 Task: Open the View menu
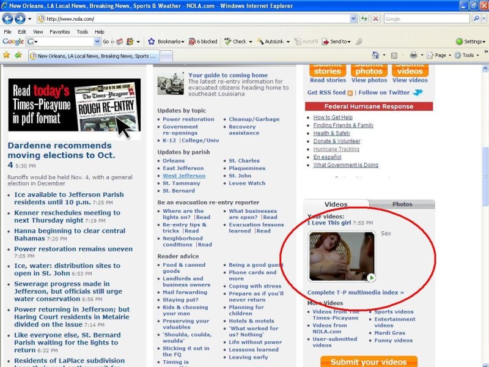pyautogui.click(x=38, y=32)
